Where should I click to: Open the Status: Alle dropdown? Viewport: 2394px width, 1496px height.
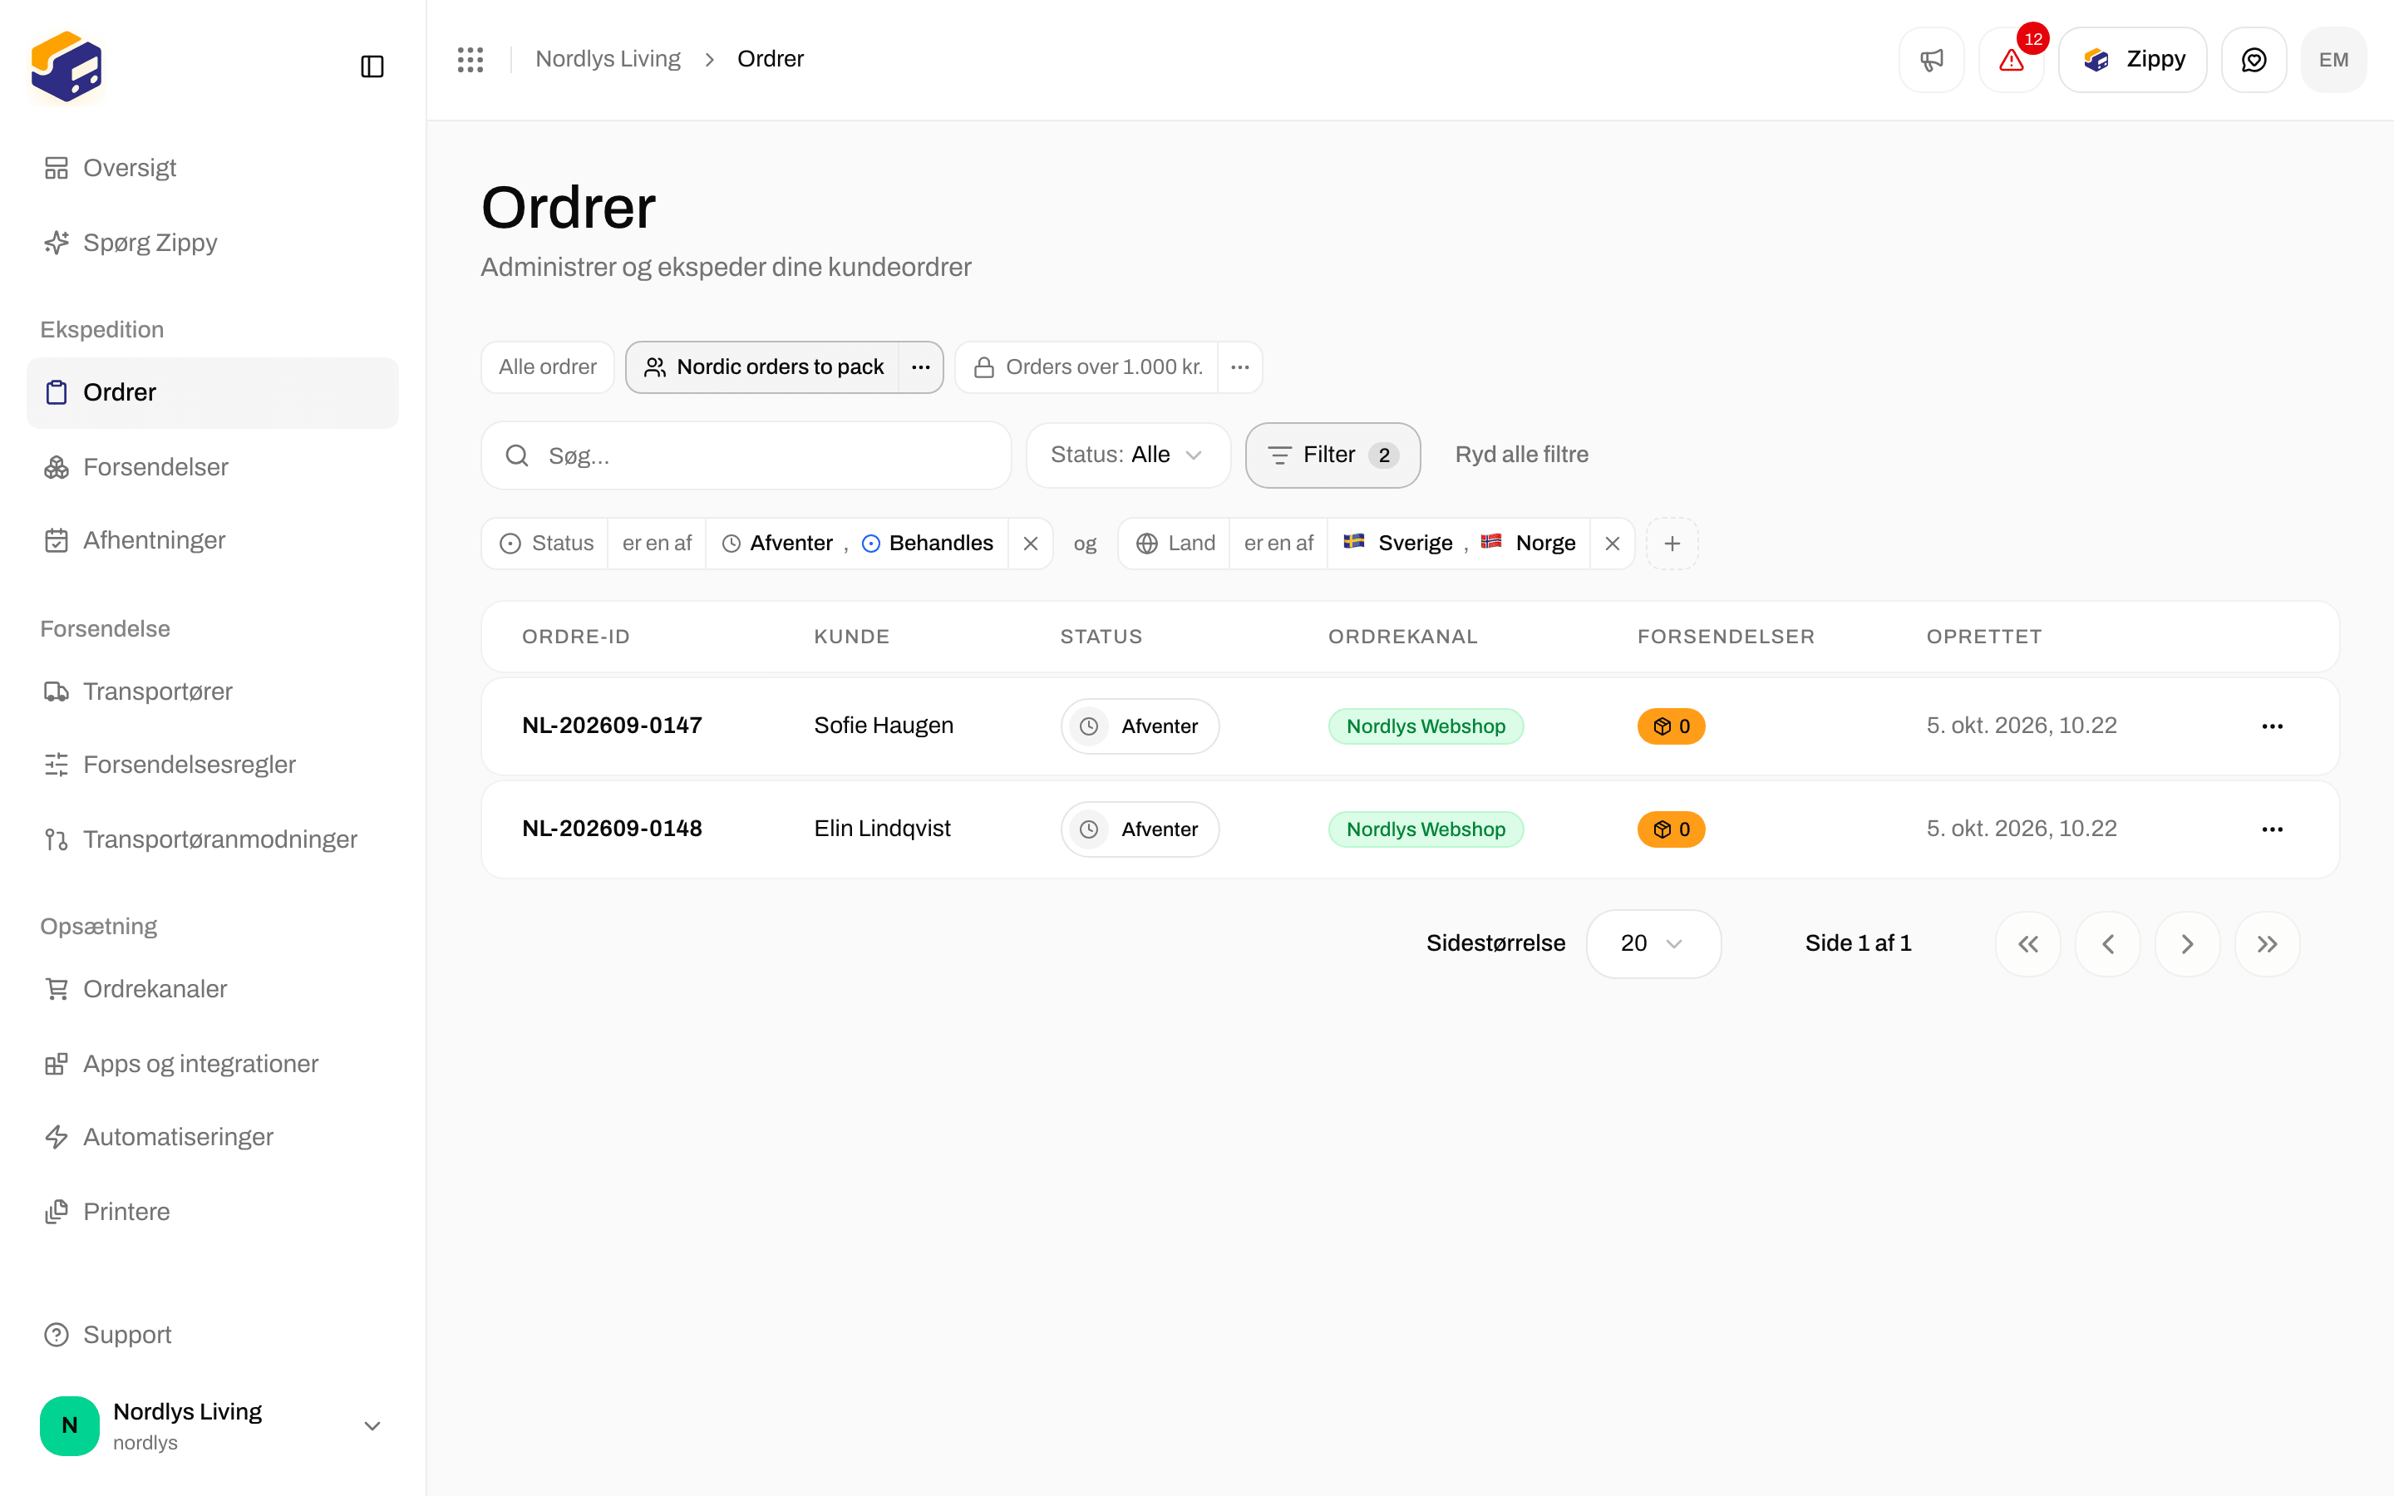click(1128, 455)
